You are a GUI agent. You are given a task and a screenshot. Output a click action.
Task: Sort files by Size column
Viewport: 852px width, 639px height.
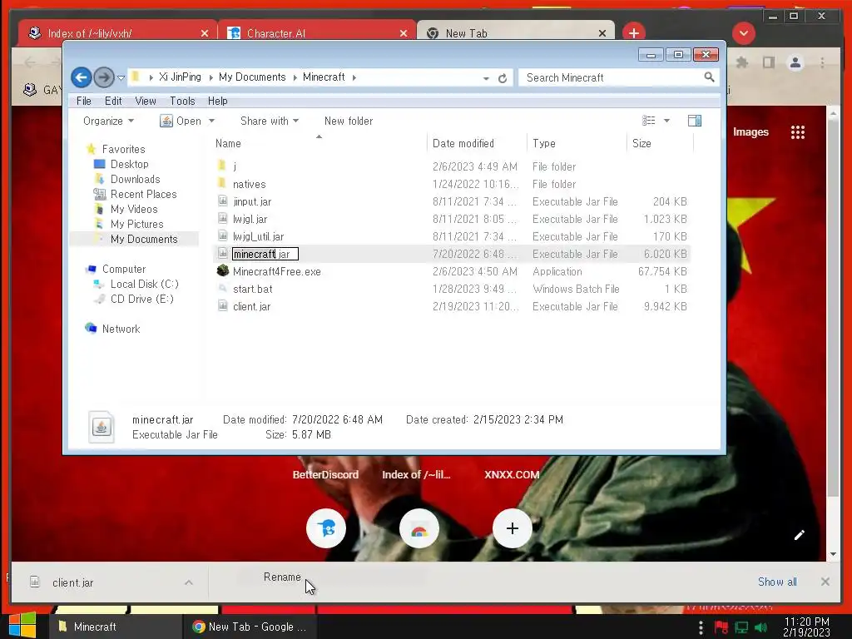point(641,143)
